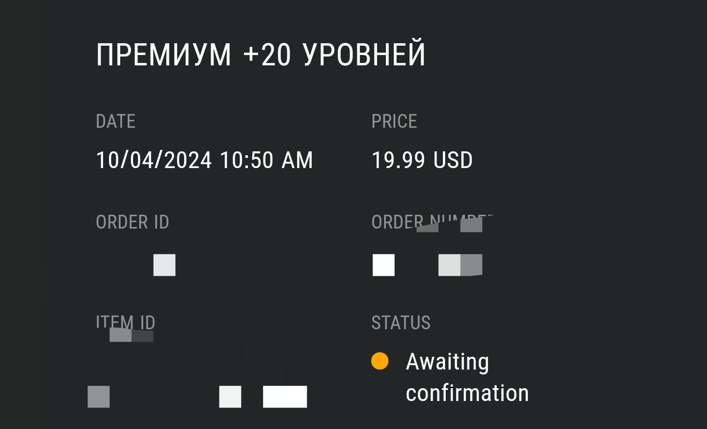This screenshot has width=707, height=429.
Task: Select the 10/04/2024 date value
Action: tap(154, 160)
